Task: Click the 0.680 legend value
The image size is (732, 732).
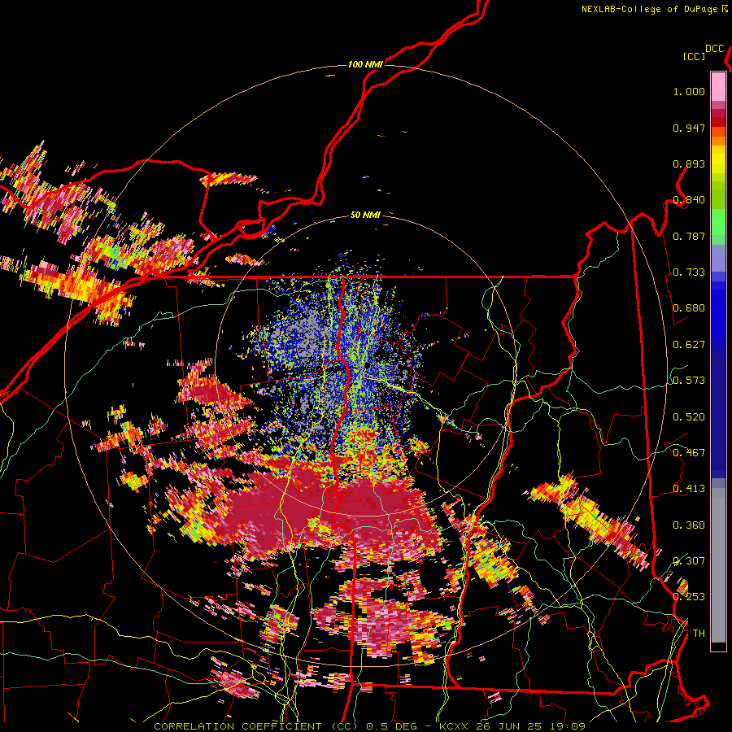Action: 689,308
